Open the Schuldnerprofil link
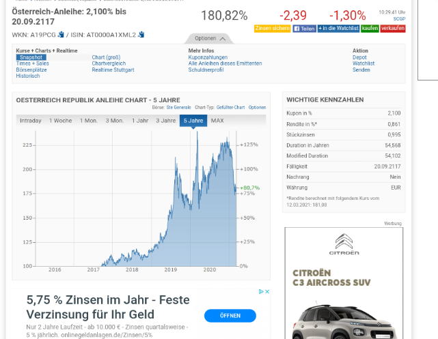This screenshot has width=438, height=339. [x=206, y=70]
